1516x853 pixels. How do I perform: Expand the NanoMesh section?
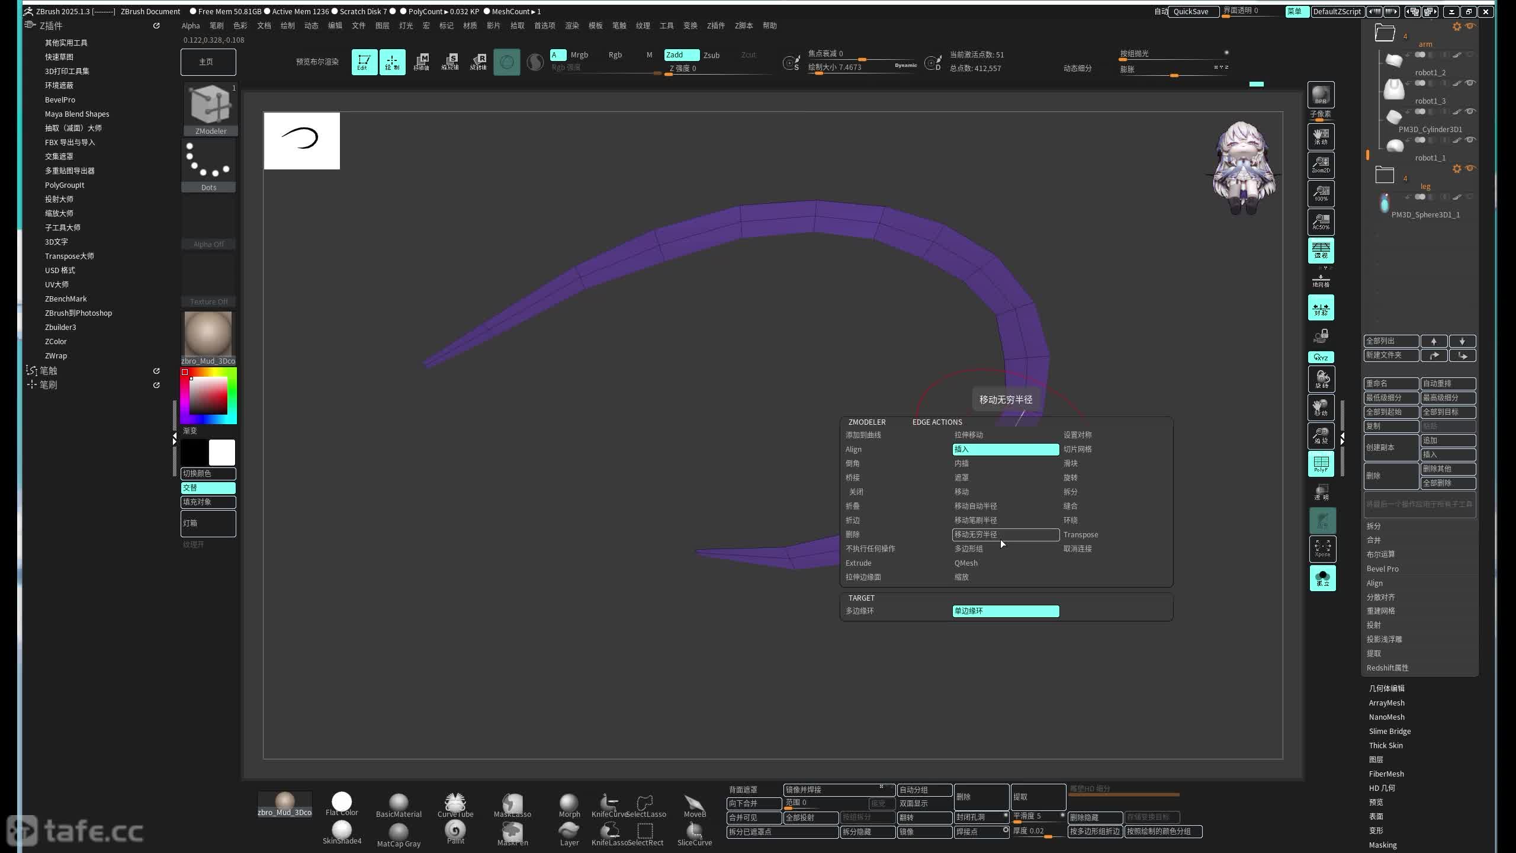[x=1386, y=717]
